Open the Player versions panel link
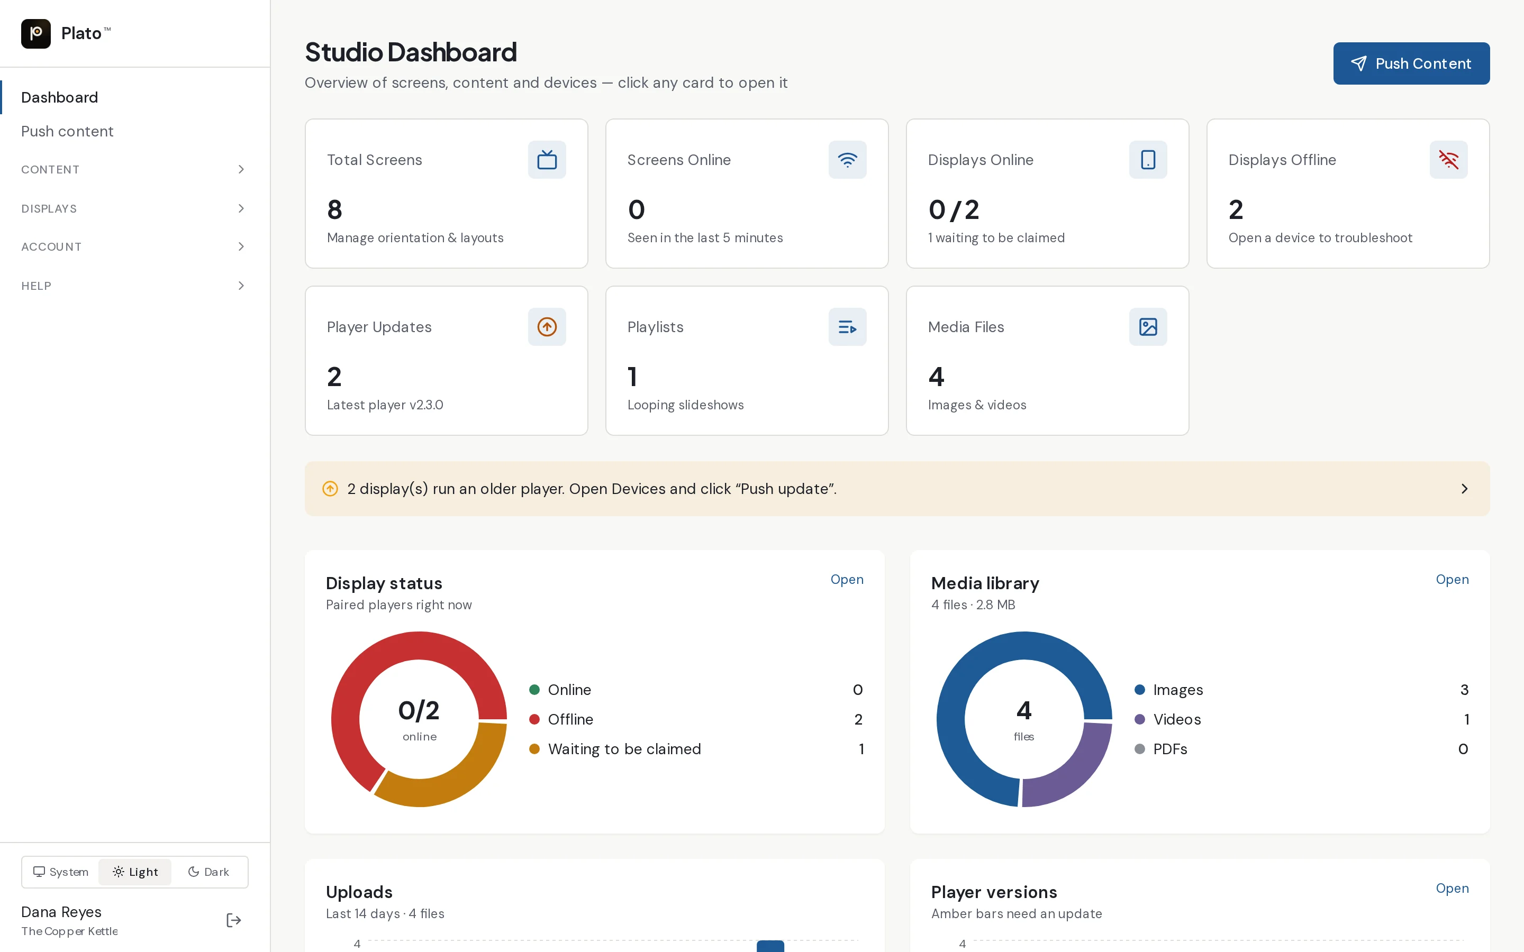This screenshot has width=1524, height=952. pos(1452,889)
